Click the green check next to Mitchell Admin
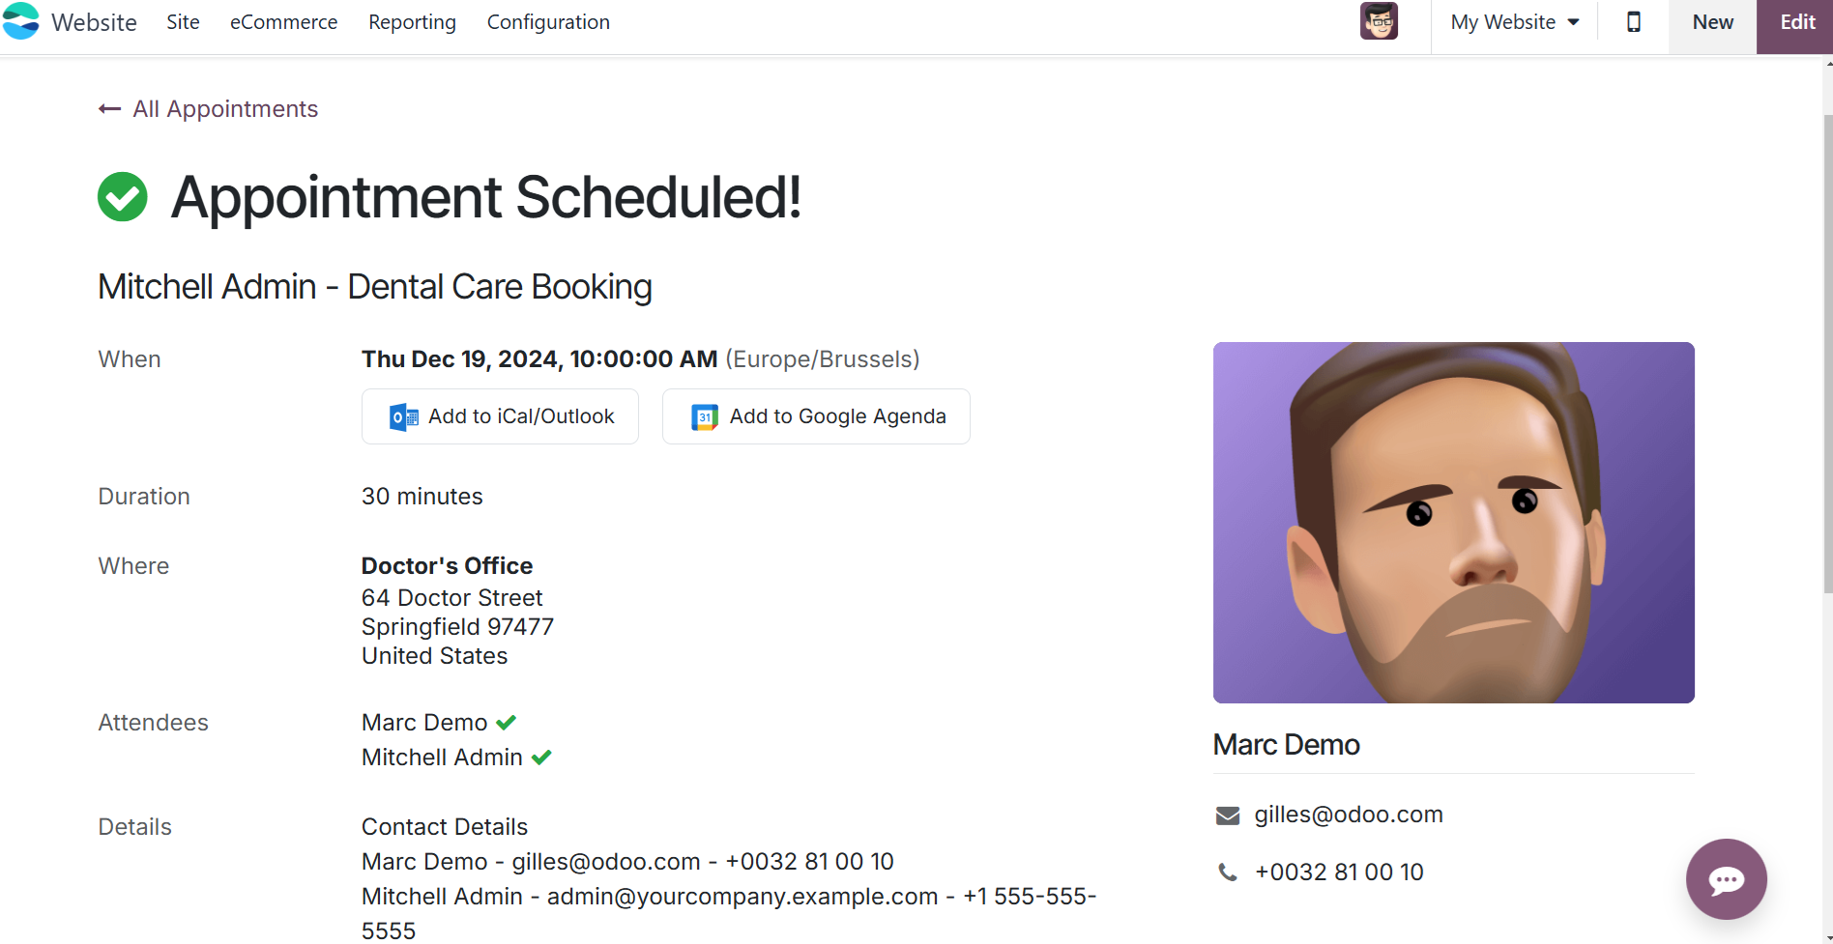Viewport: 1833px width, 944px height. click(x=541, y=758)
